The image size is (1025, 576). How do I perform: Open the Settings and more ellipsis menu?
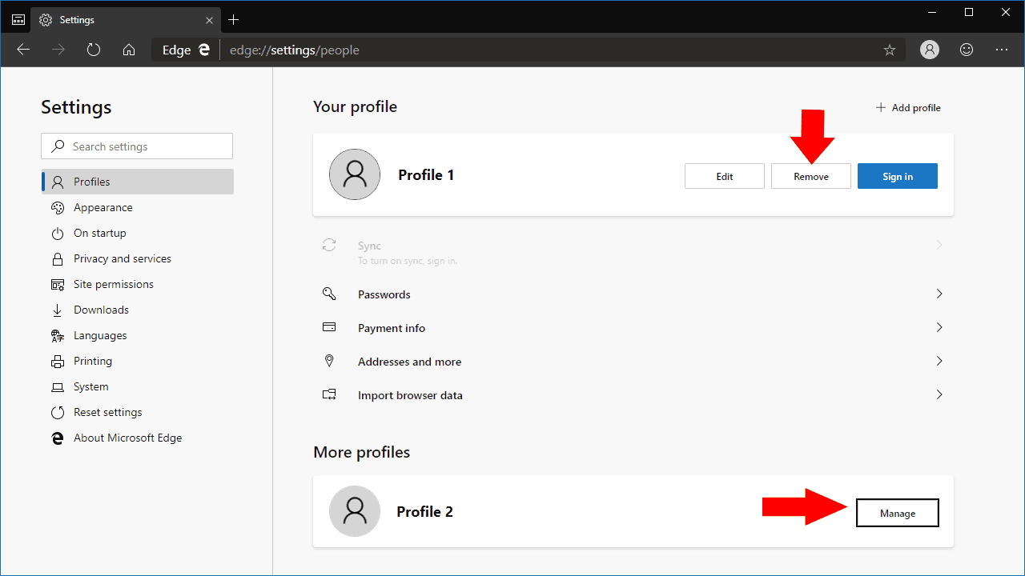pos(1002,50)
